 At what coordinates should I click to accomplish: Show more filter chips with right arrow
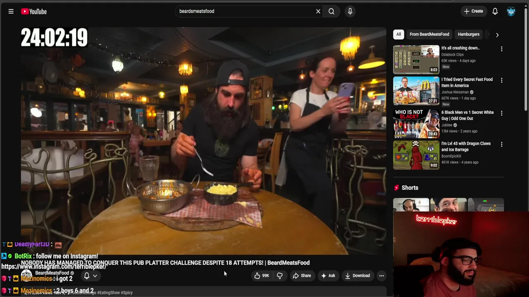tap(497, 35)
